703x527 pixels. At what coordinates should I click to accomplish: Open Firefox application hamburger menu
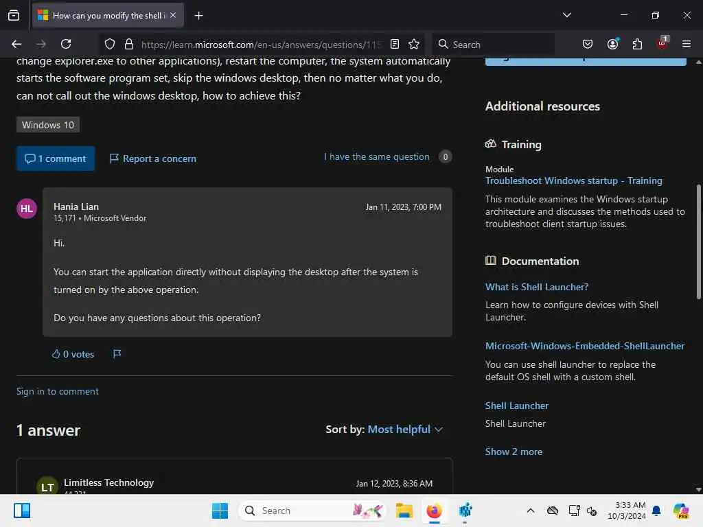[686, 44]
